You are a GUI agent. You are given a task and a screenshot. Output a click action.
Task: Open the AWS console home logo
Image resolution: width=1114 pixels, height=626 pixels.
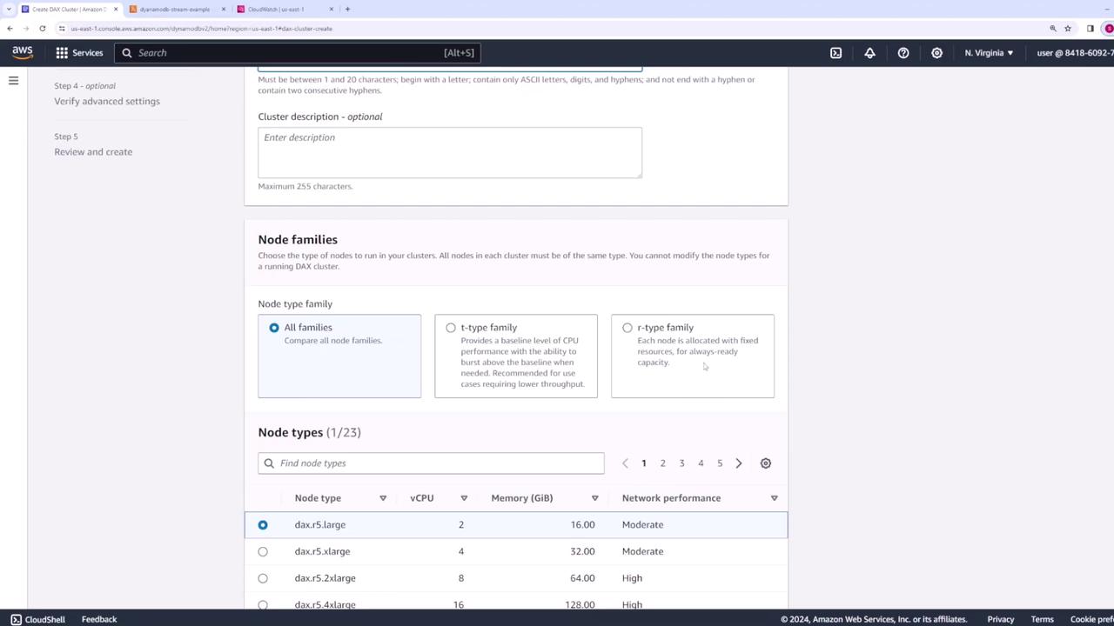(x=23, y=52)
